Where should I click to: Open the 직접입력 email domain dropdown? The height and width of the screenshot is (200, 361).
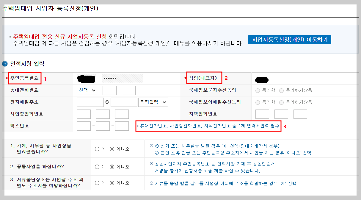153,102
